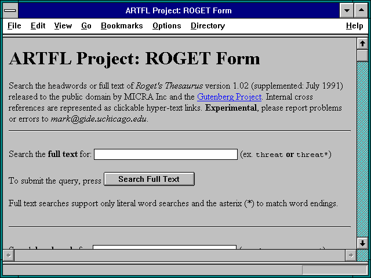Open the window control menu box
The height and width of the screenshot is (278, 371).
[x=10, y=10]
